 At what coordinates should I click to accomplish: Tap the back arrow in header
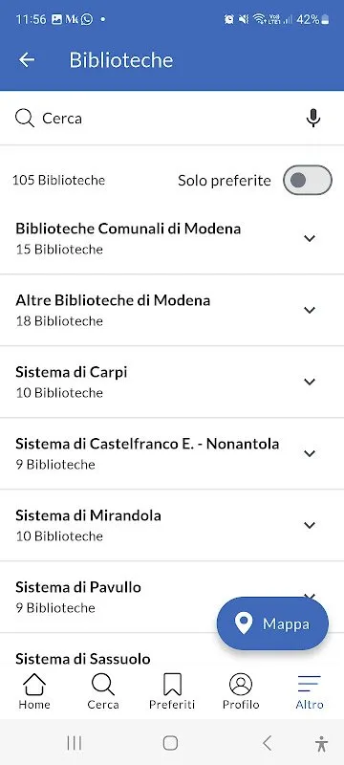(27, 60)
